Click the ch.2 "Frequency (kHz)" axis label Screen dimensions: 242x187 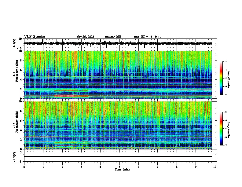[17, 122]
